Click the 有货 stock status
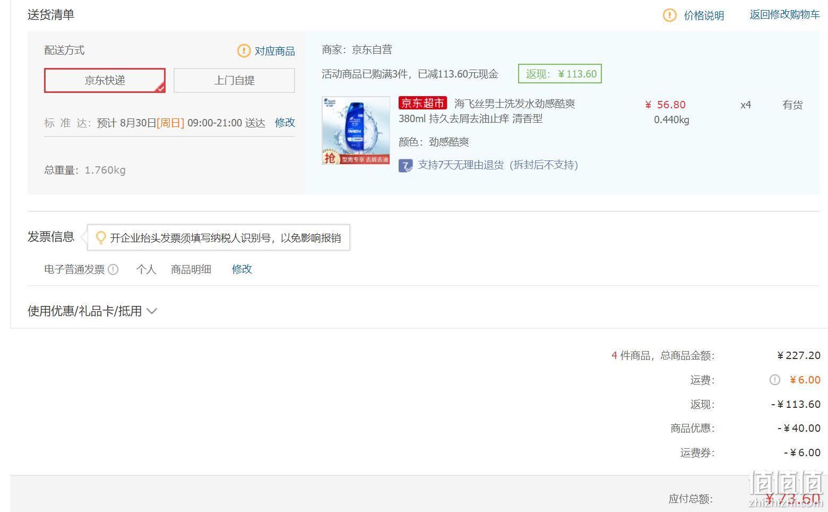Image resolution: width=828 pixels, height=512 pixels. 792,105
